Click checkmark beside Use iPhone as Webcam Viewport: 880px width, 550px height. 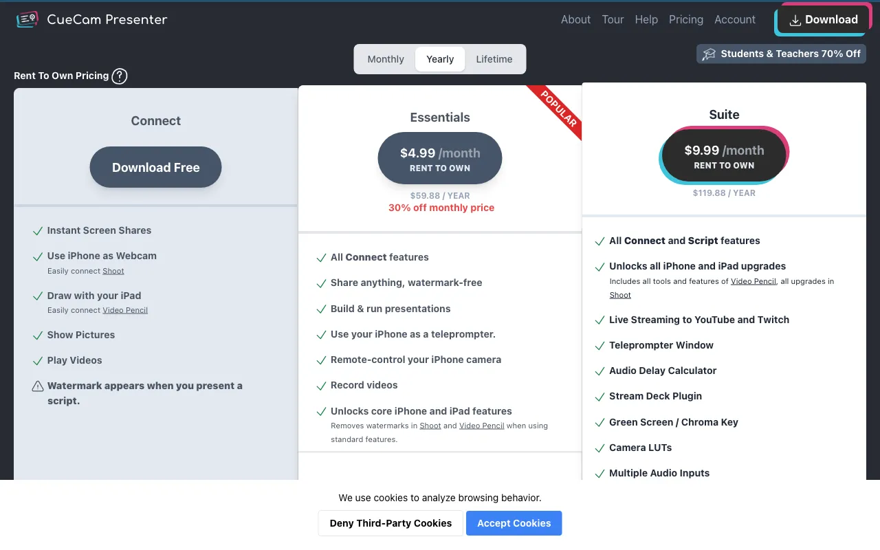pyautogui.click(x=38, y=256)
